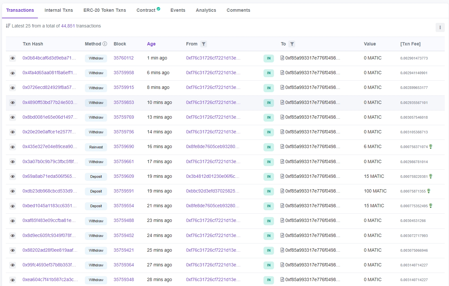The height and width of the screenshot is (286, 449).
Task: Click contract icon in block 35759609 row
Action: (282, 176)
